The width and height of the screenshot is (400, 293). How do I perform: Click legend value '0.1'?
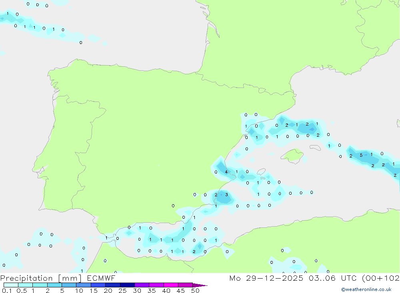(7, 291)
